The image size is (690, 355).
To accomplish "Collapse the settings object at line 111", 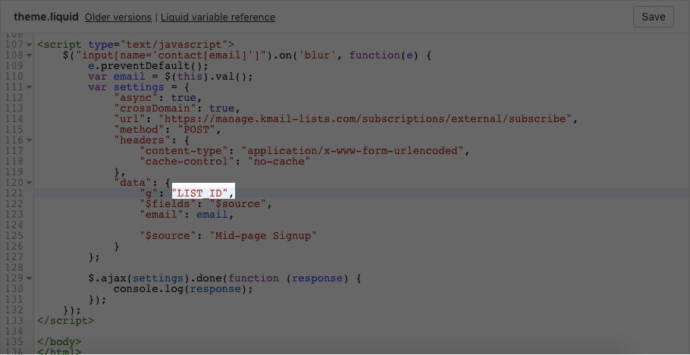I will pos(29,87).
